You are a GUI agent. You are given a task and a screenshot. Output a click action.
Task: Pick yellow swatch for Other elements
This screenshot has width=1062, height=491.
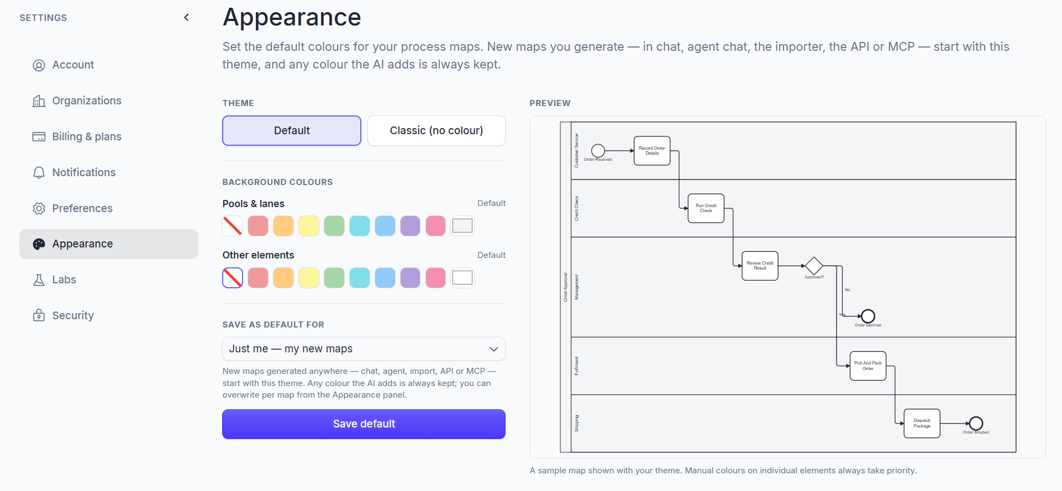pyautogui.click(x=309, y=278)
